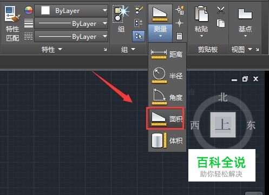Click the Cut scissors icon
The image size is (269, 195).
221,10
